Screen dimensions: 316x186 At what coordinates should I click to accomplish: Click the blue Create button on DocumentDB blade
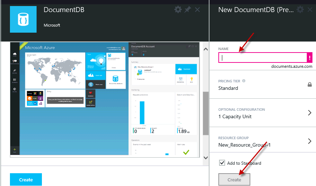(26, 179)
